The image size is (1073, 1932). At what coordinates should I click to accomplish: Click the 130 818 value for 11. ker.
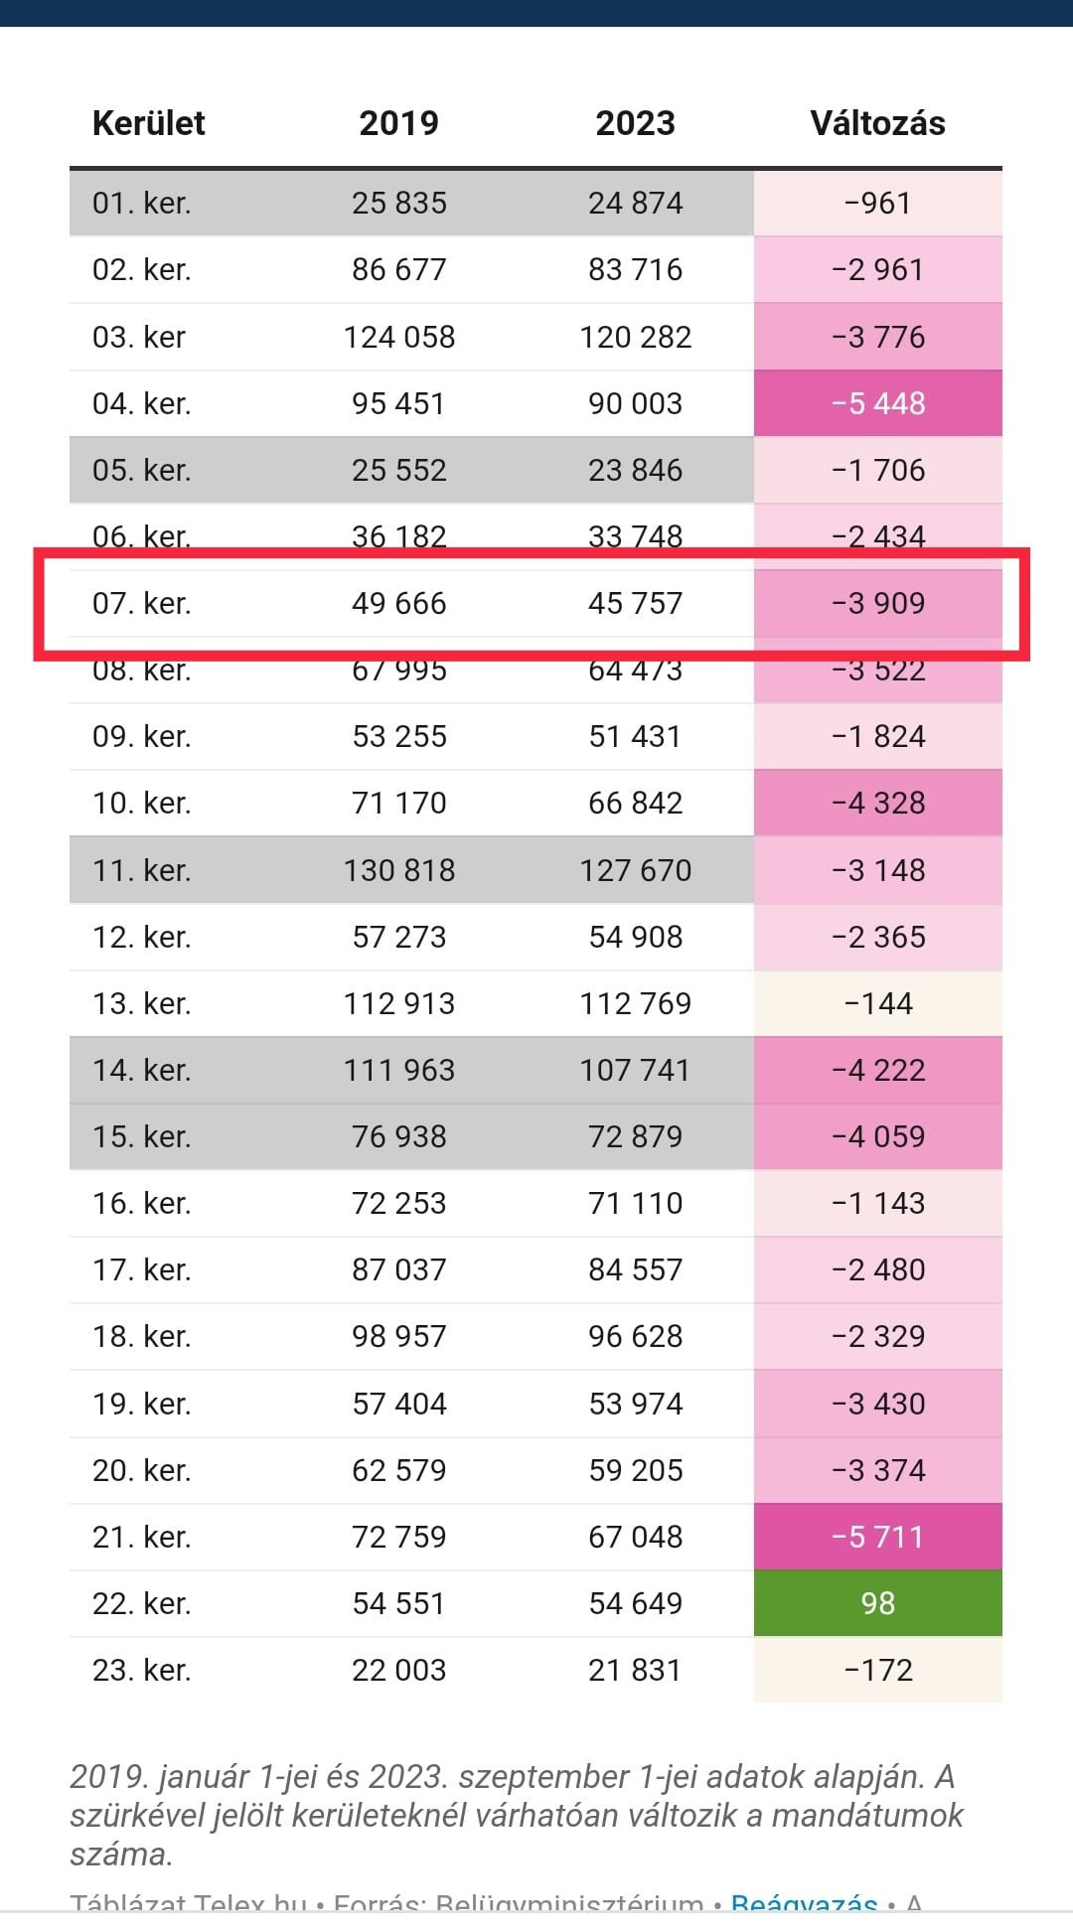(x=399, y=870)
